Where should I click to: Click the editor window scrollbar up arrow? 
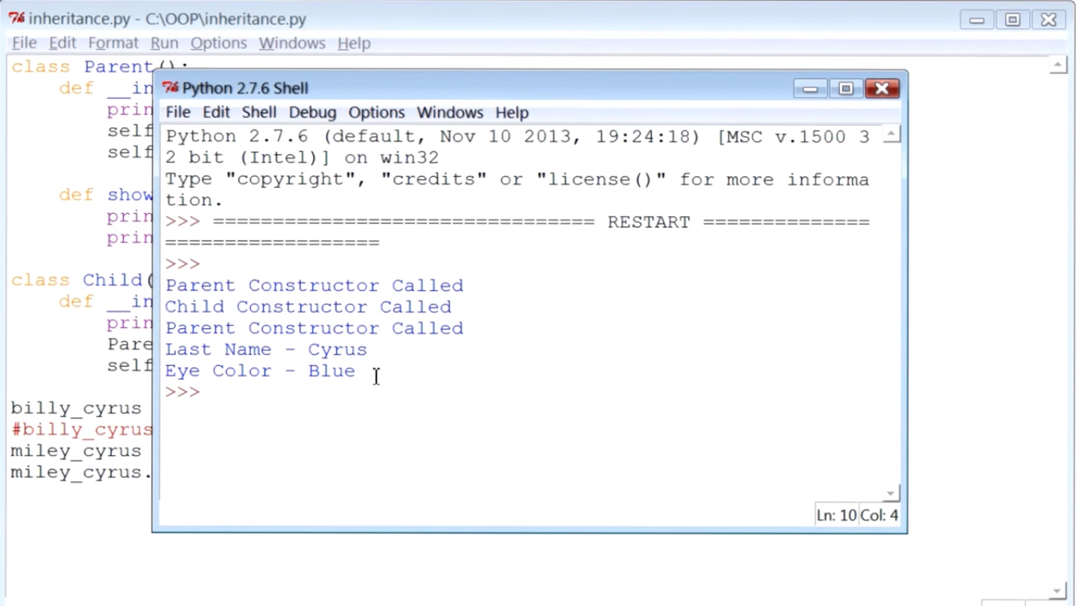(x=1059, y=65)
